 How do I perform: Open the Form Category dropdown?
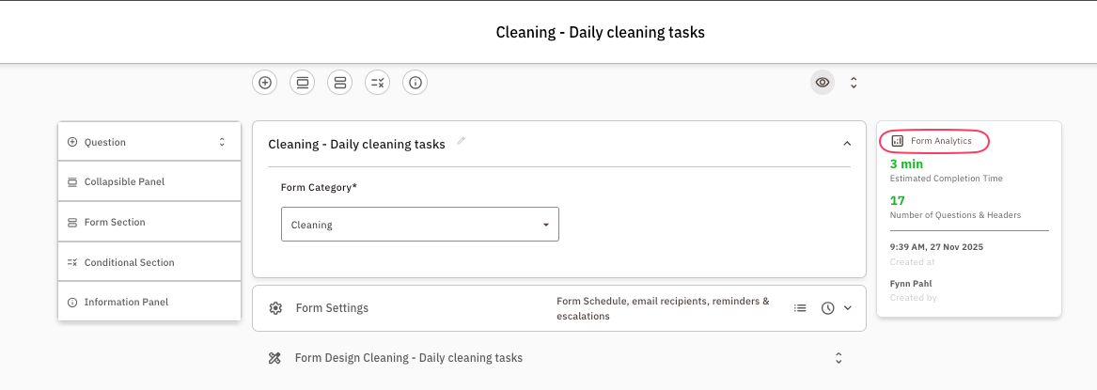[419, 225]
